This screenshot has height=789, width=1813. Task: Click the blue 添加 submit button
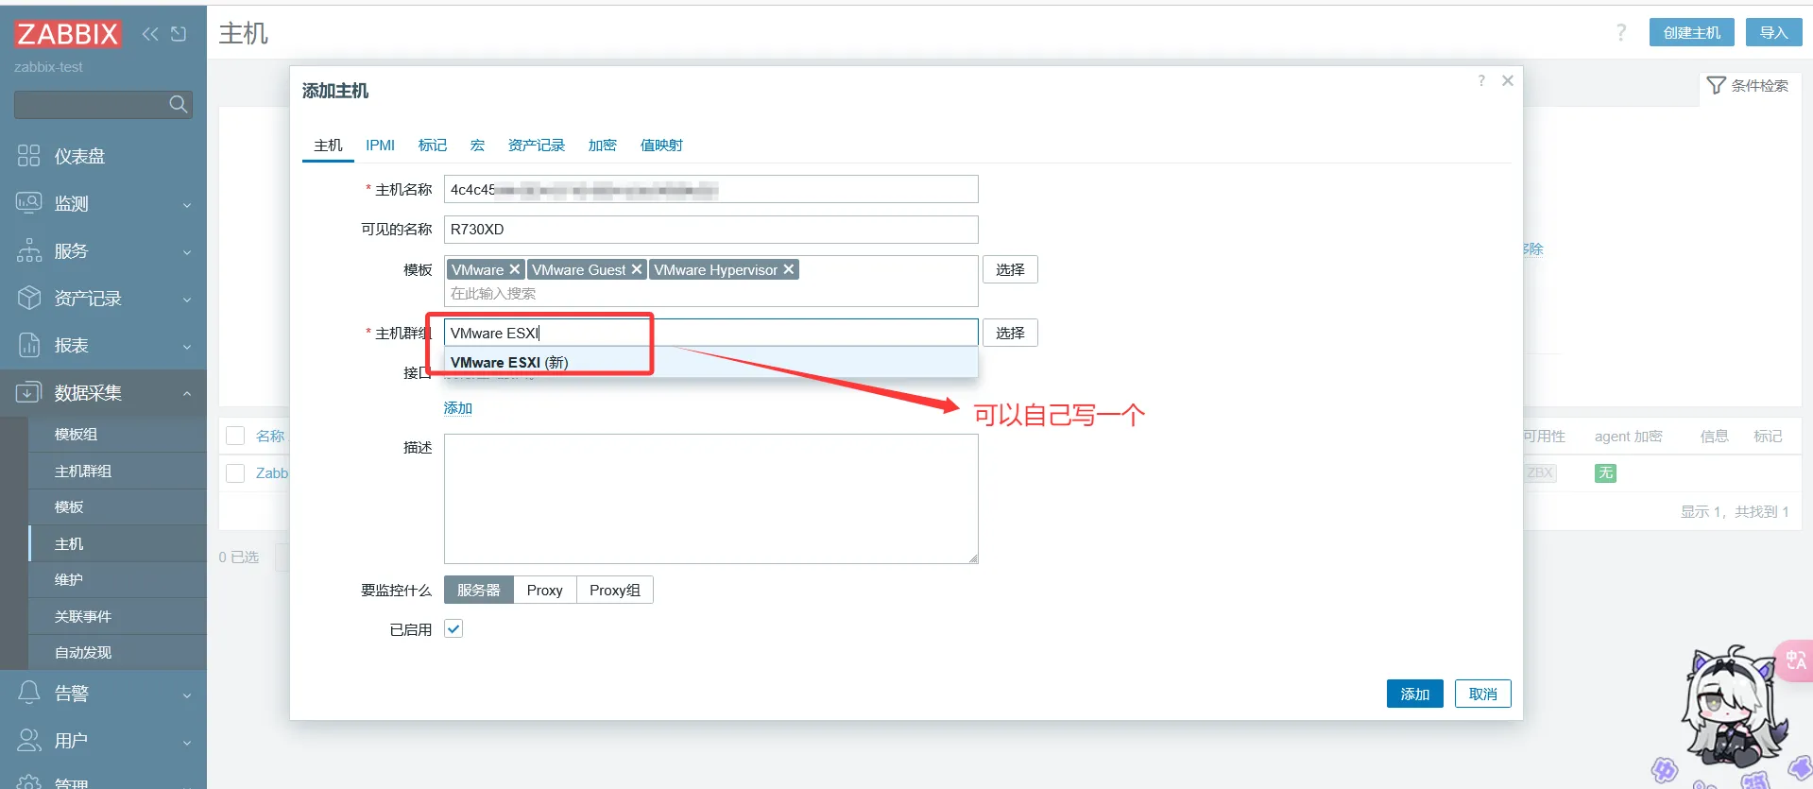coord(1415,694)
